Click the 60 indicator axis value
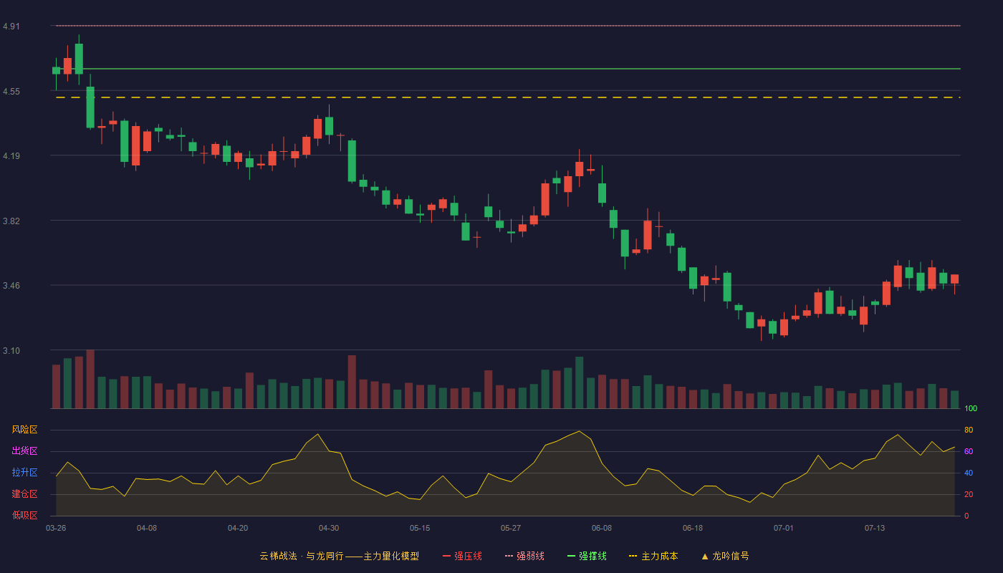Viewport: 1003px width, 573px height. (969, 451)
